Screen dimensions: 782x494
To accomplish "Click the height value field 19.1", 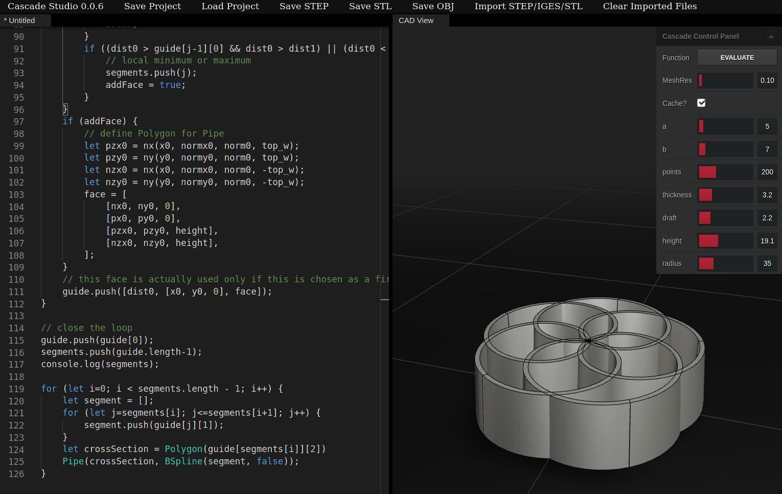I will [767, 241].
